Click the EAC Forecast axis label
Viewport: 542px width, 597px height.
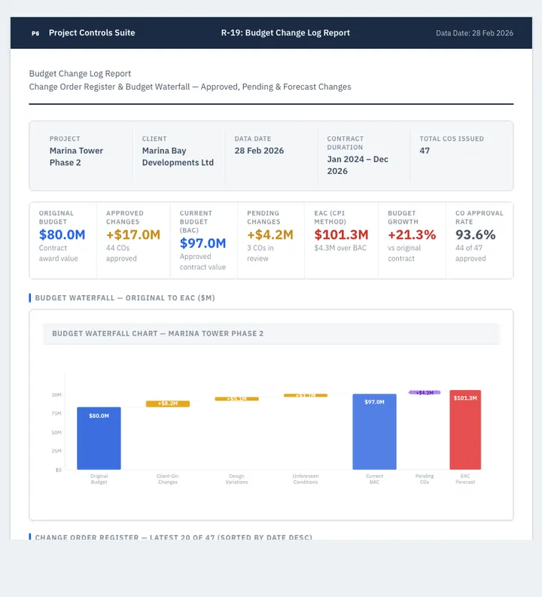tap(465, 479)
